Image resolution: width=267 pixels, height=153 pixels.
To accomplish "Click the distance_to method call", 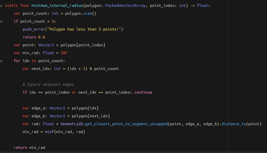I will tap(234, 124).
